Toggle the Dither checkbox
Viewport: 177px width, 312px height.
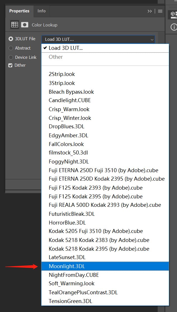pos(11,65)
